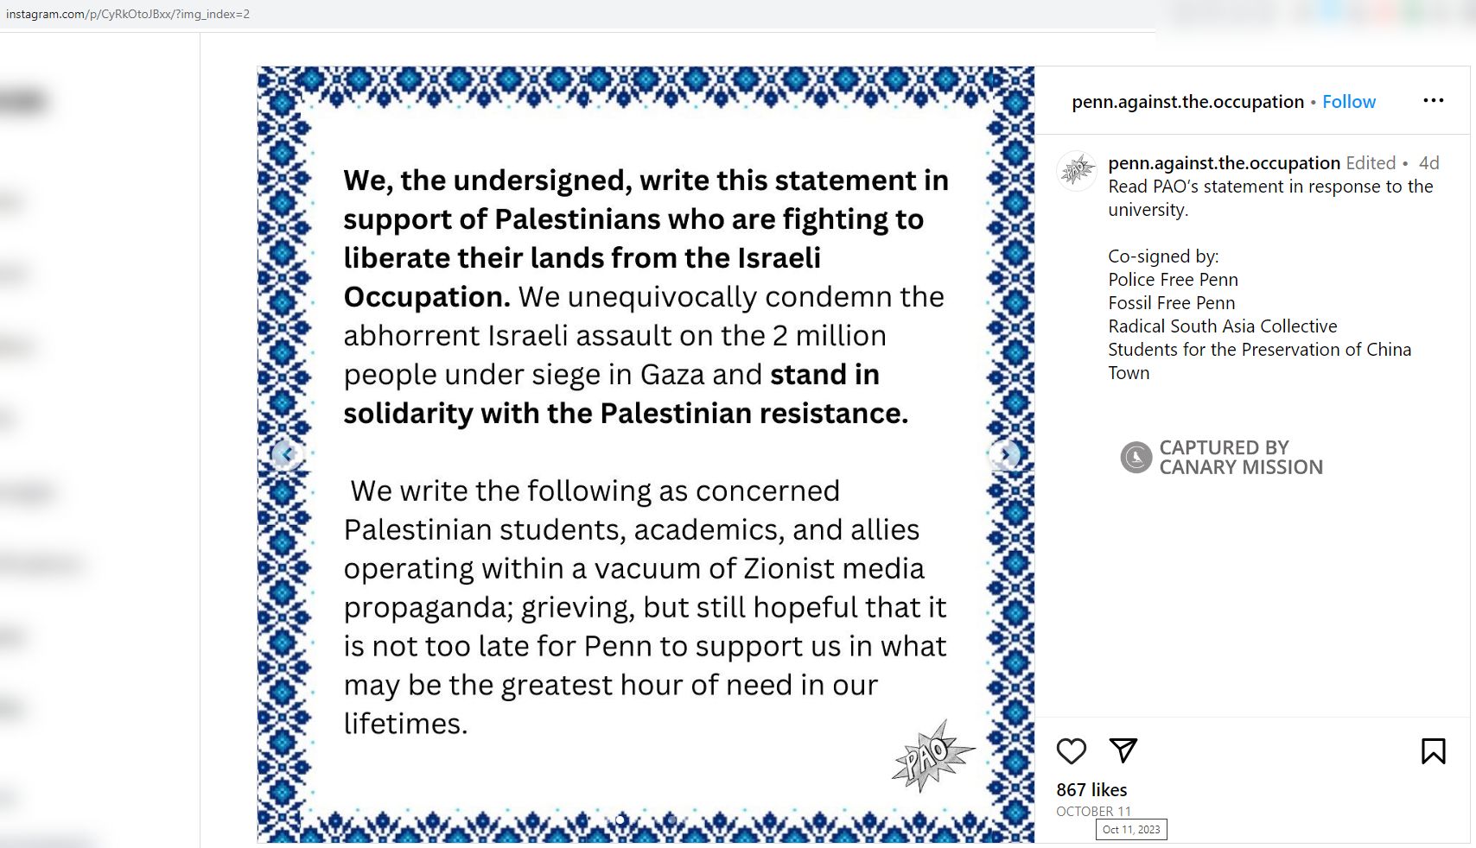
Task: Open the penn.against.the.occupation header profile link
Action: pyautogui.click(x=1185, y=101)
